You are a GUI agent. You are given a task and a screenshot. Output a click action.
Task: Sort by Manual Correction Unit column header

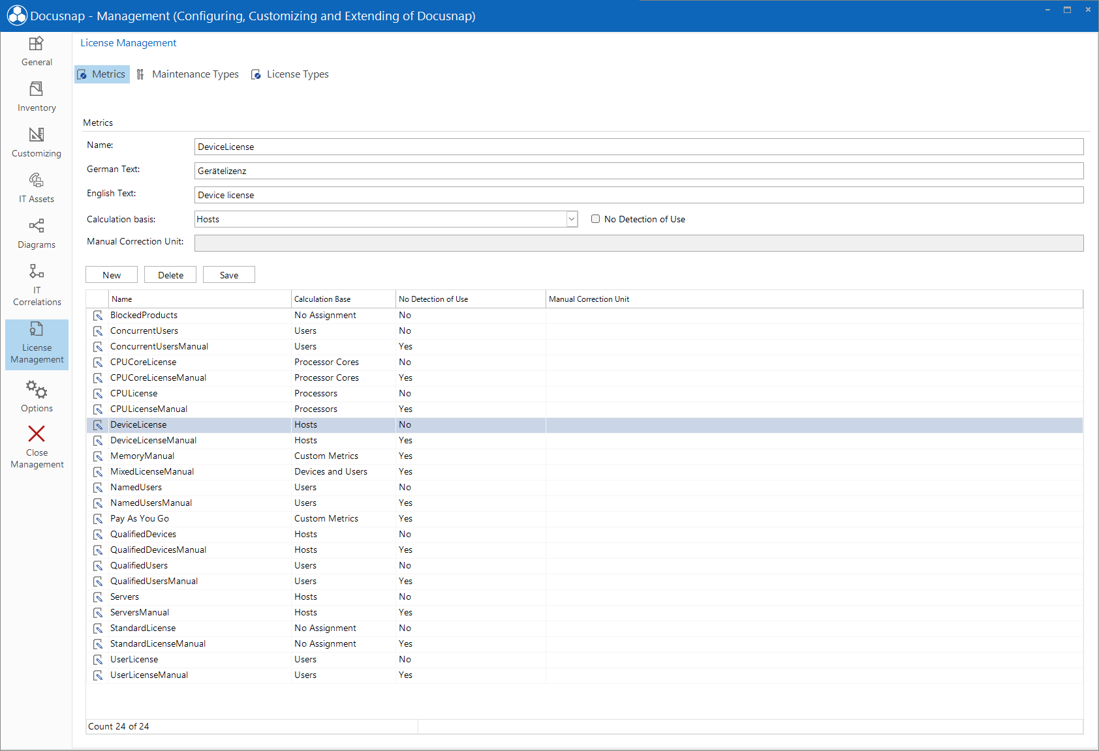(814, 299)
